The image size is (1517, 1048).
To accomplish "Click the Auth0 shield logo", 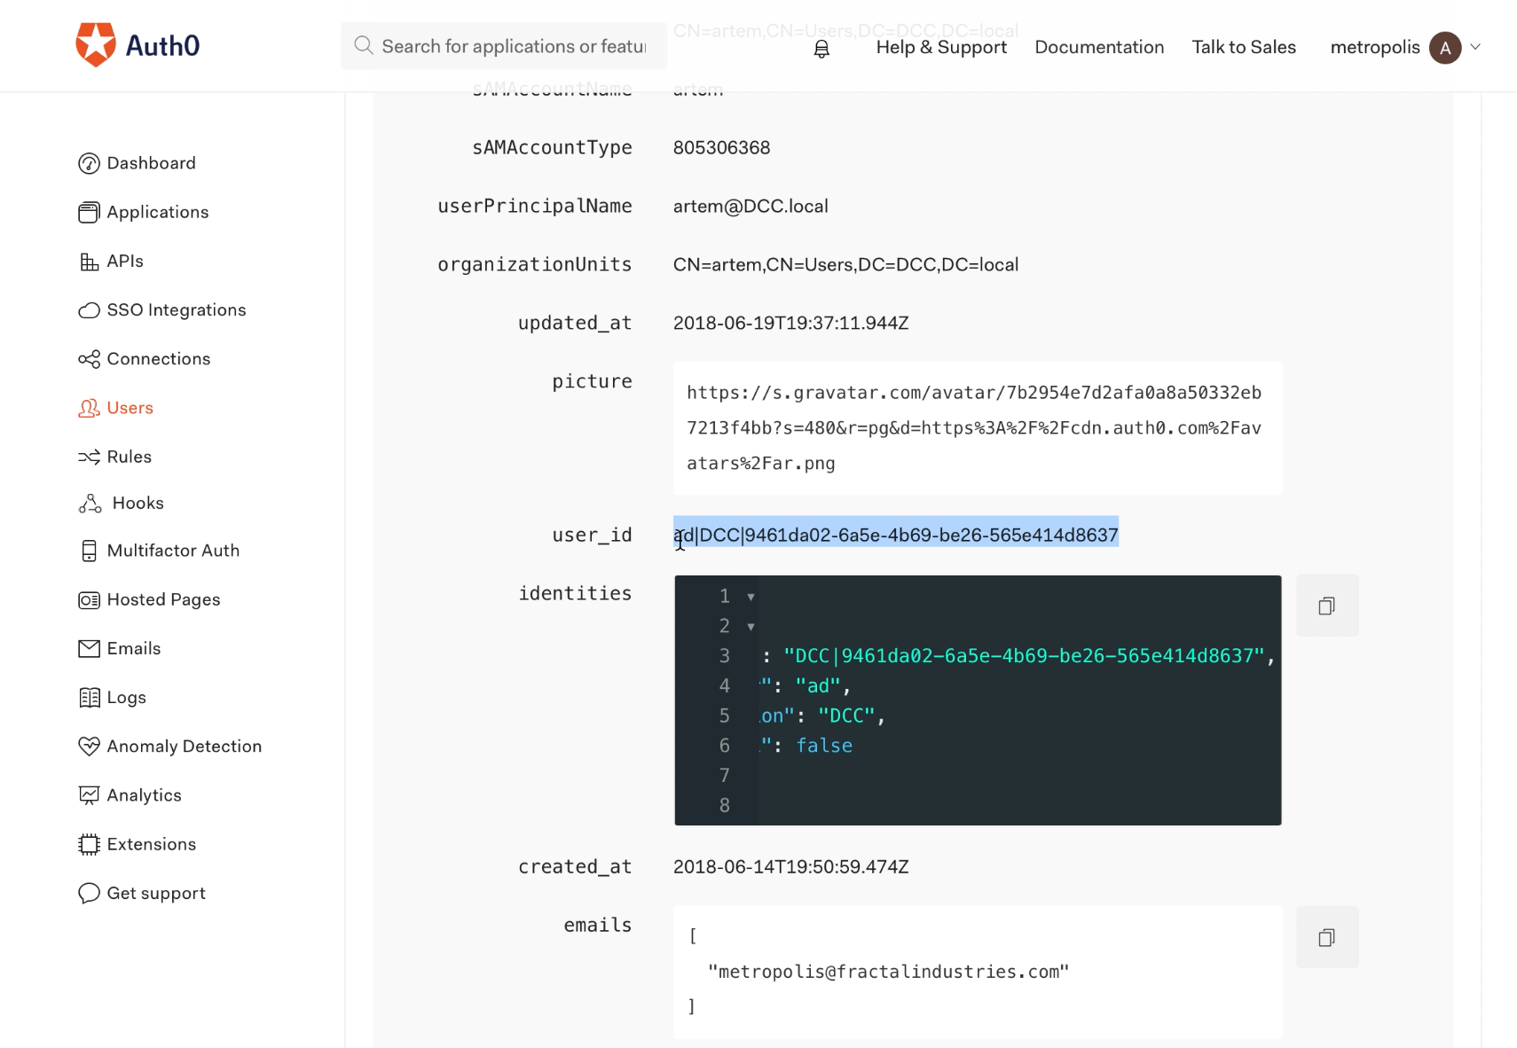I will tap(96, 44).
